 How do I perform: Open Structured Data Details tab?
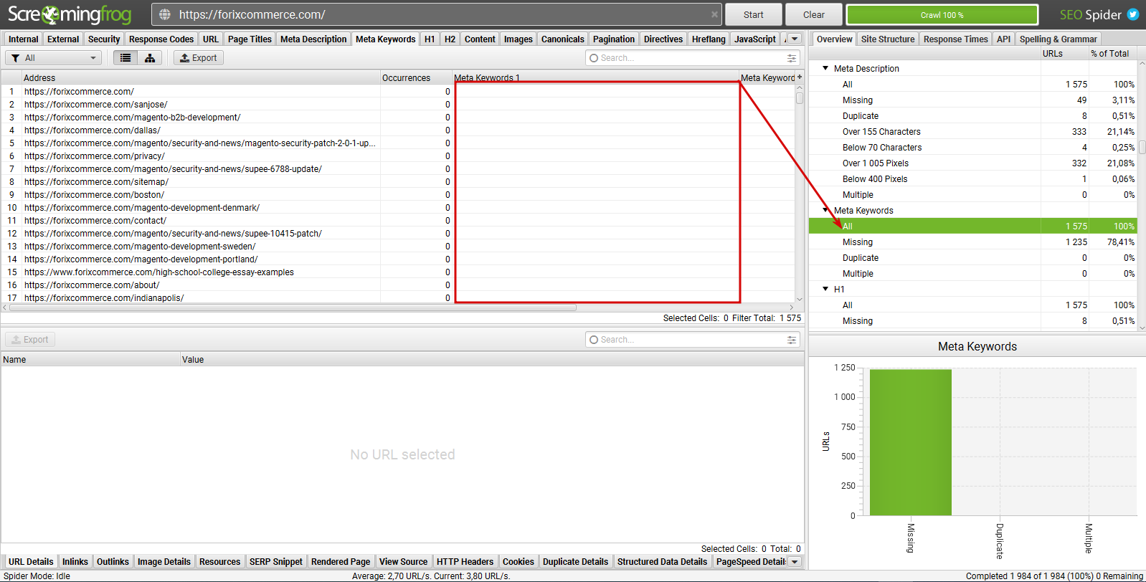[662, 562]
